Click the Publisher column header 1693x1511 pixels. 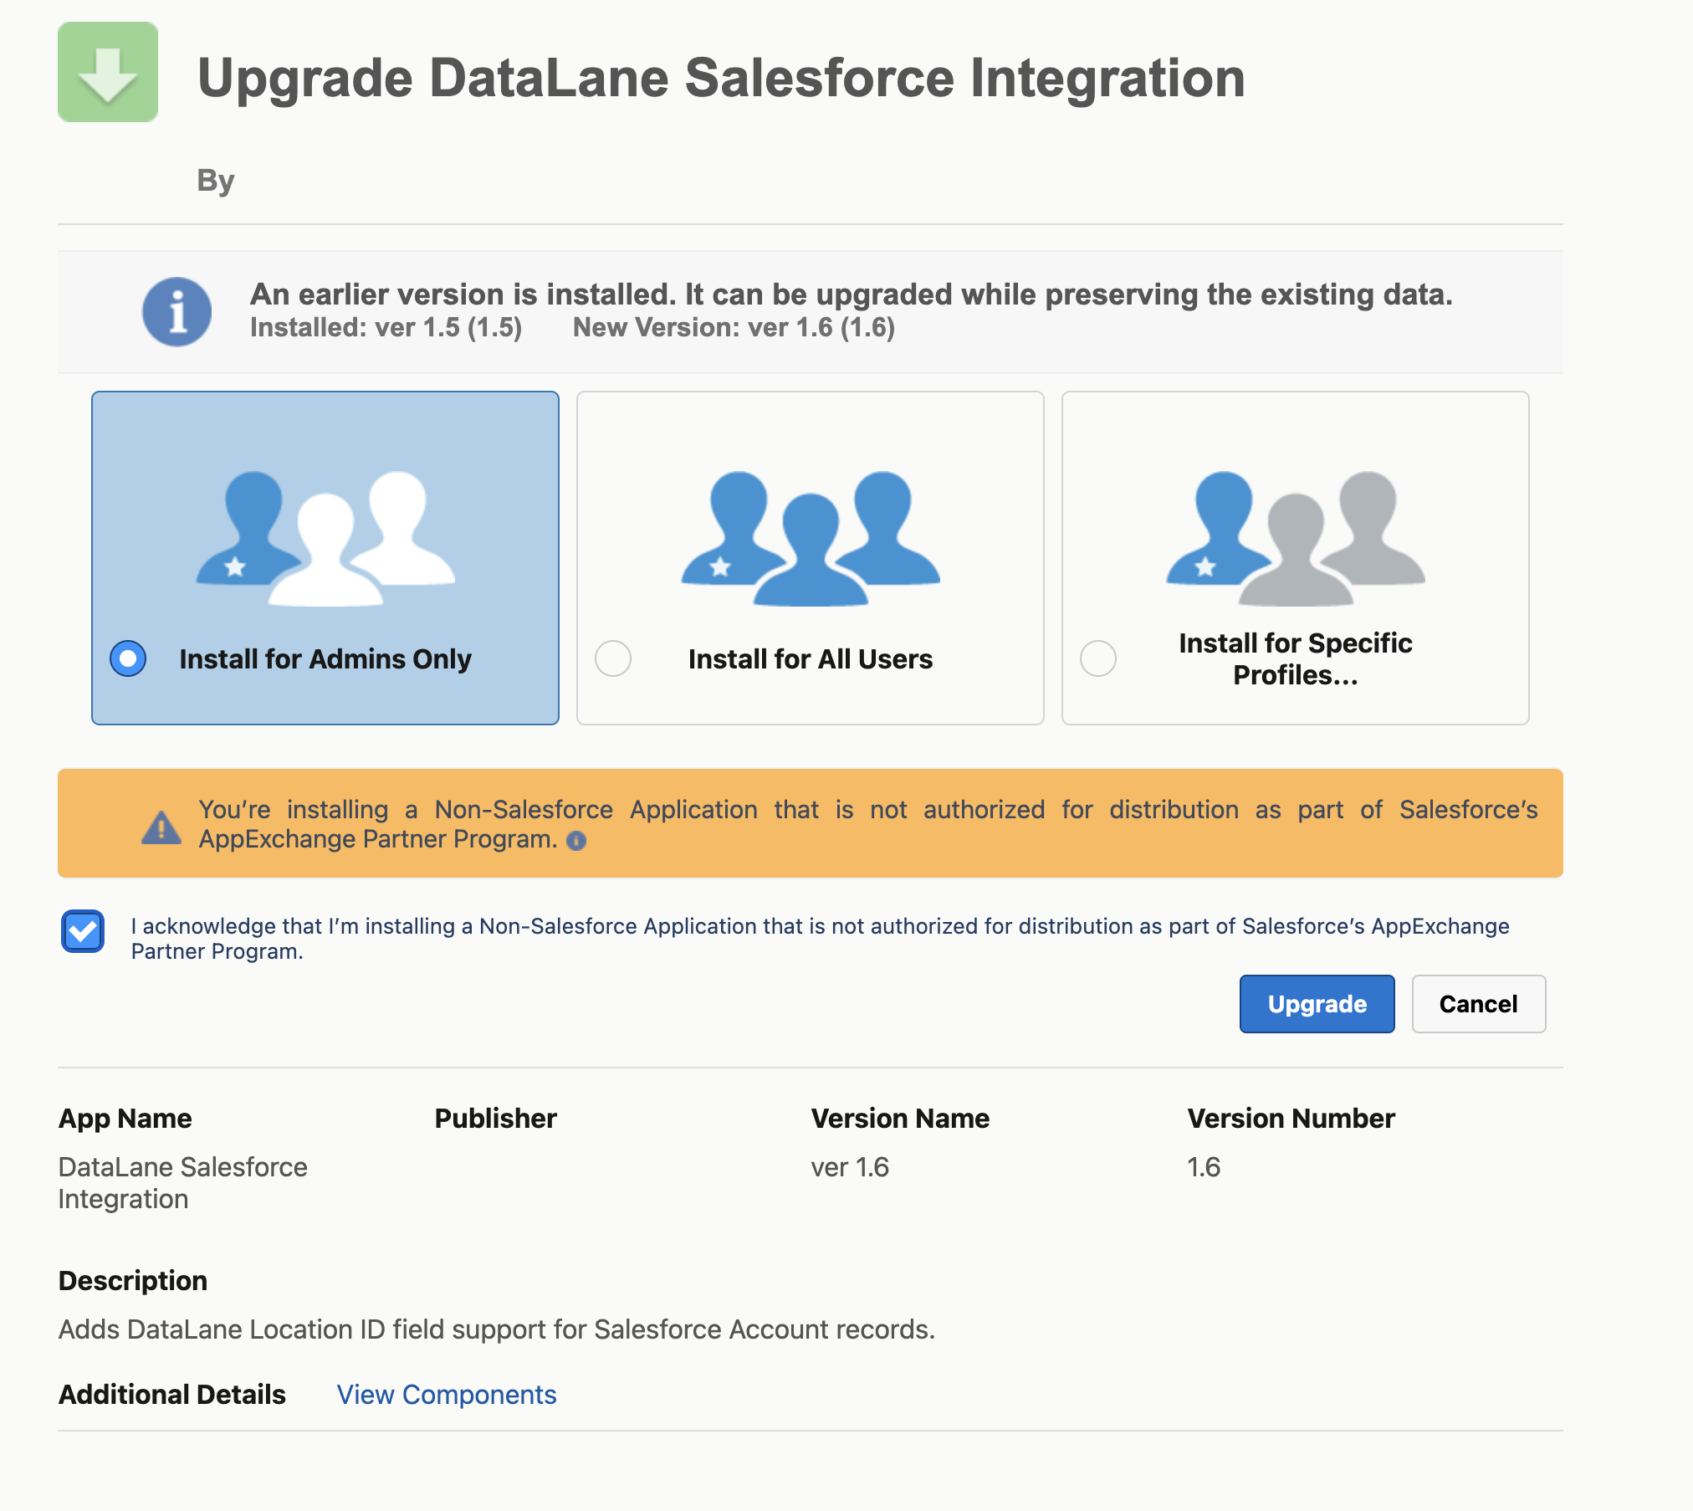coord(495,1119)
